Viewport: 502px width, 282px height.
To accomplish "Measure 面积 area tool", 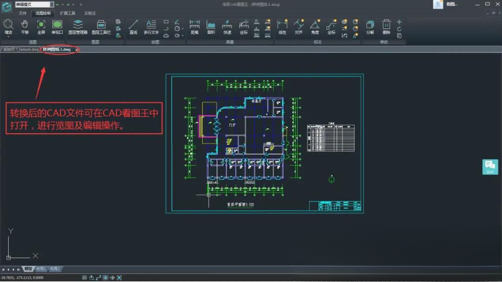I will point(211,27).
